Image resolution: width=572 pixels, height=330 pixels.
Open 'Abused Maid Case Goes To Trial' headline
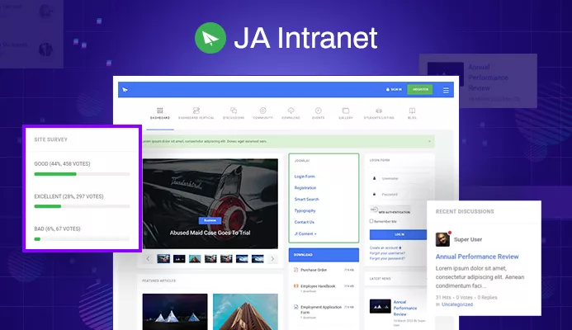[x=210, y=233]
